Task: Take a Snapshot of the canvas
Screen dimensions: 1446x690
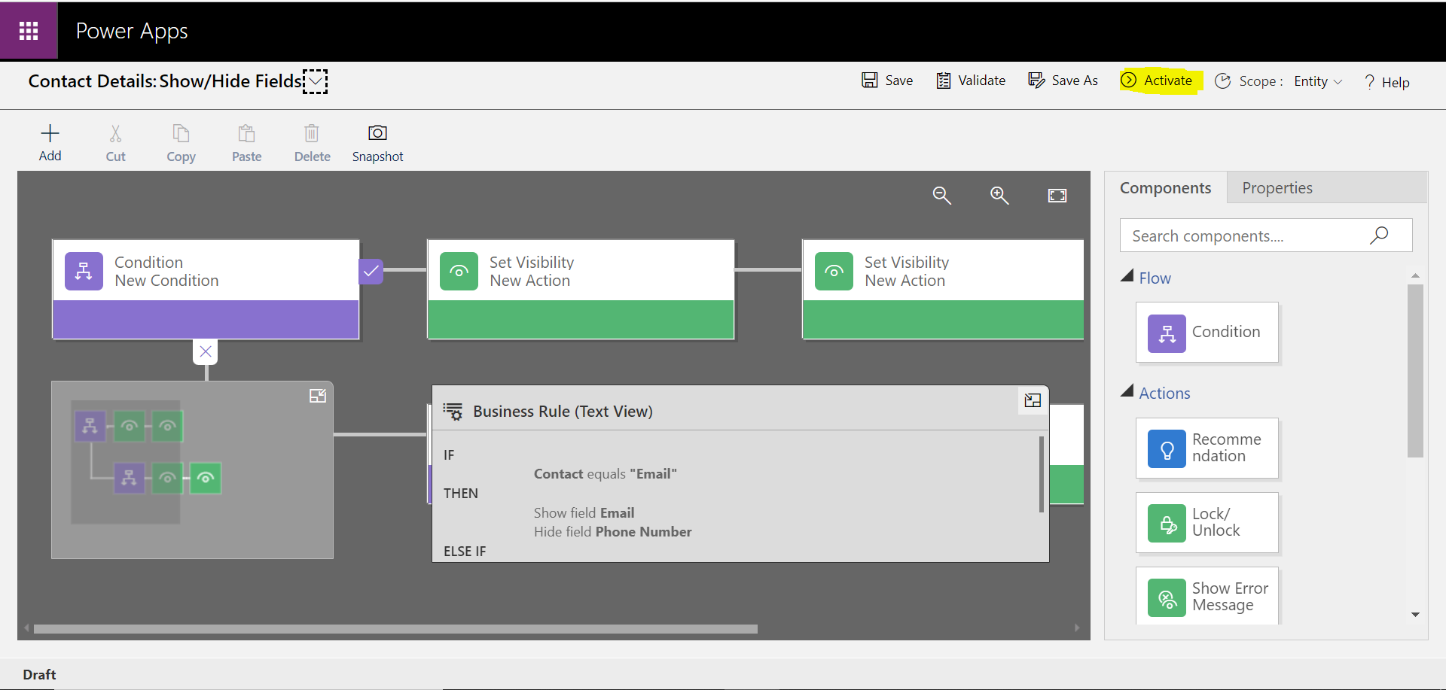Action: 377,133
